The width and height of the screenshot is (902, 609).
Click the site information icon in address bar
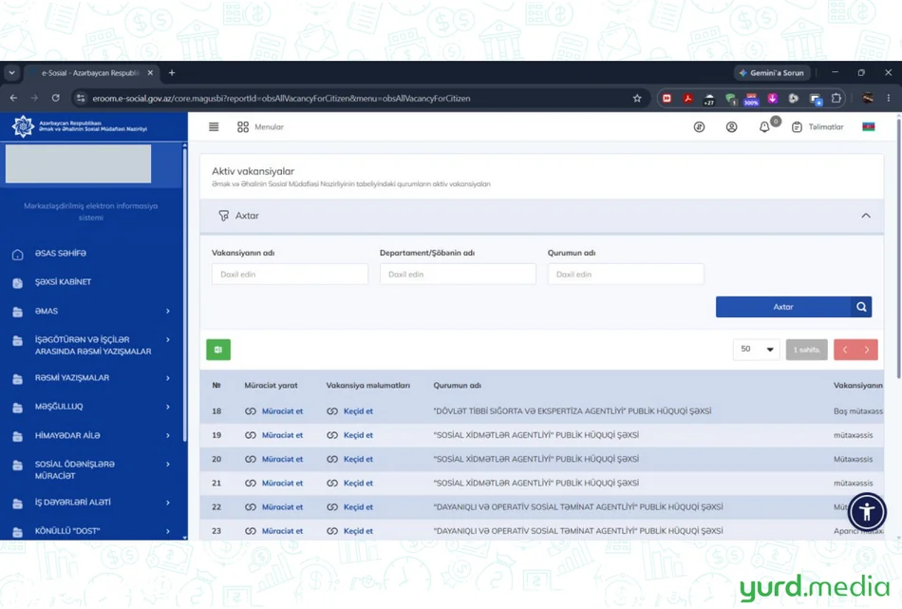click(81, 99)
